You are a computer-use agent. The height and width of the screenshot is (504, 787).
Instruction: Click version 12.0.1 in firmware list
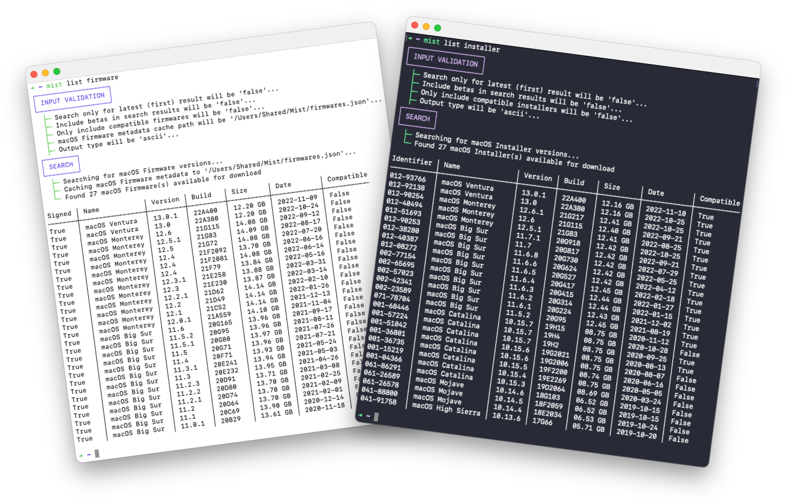pos(179,321)
